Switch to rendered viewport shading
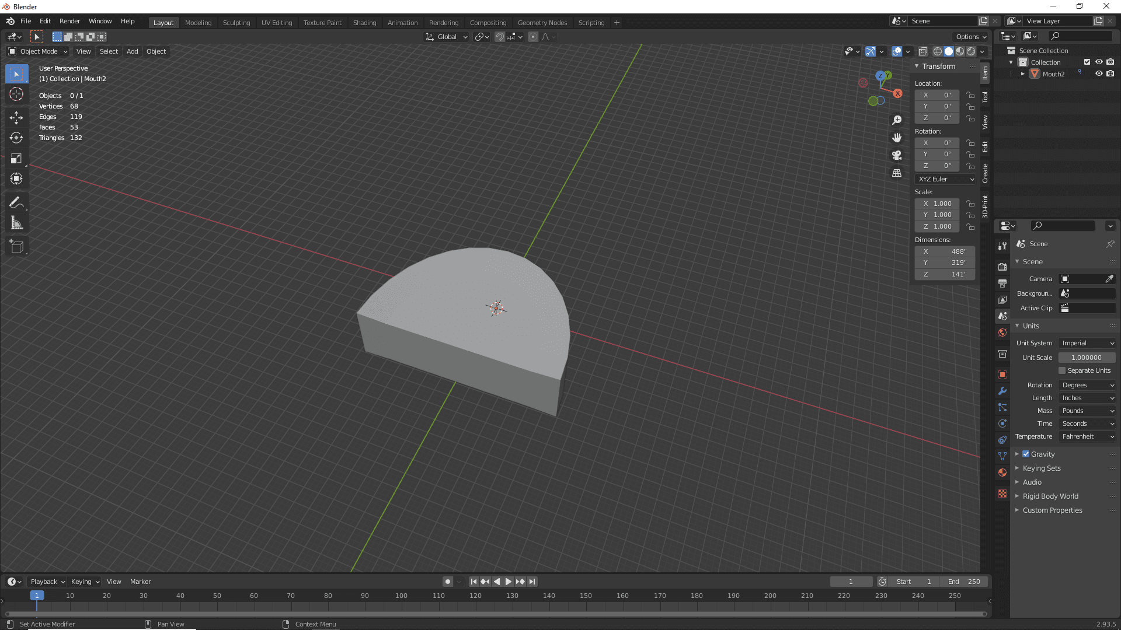Image resolution: width=1121 pixels, height=630 pixels. pos(971,51)
